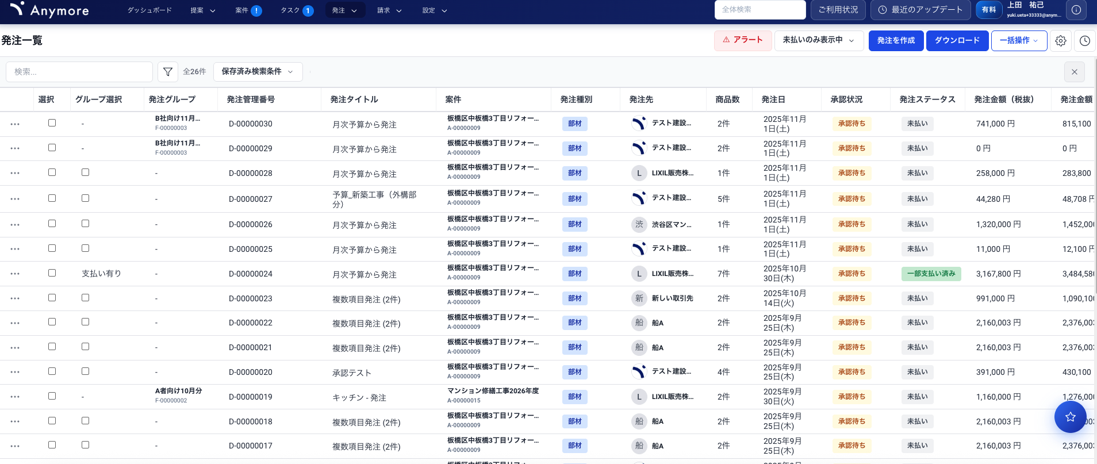Open order group B社向け11月 in D-00000030 row
This screenshot has width=1097, height=464.
(x=178, y=123)
